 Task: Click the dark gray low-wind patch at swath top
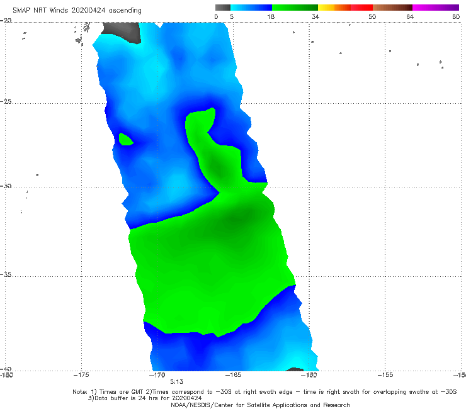pos(122,32)
